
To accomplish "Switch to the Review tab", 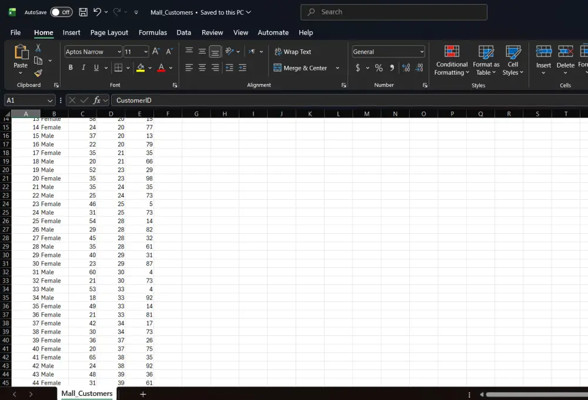I will (212, 32).
